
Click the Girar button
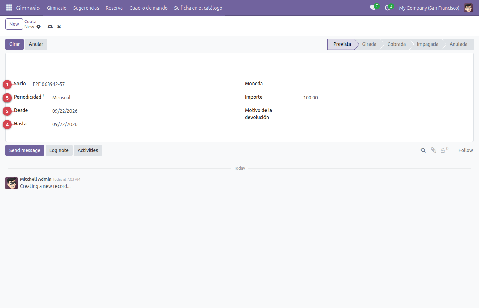[x=14, y=44]
